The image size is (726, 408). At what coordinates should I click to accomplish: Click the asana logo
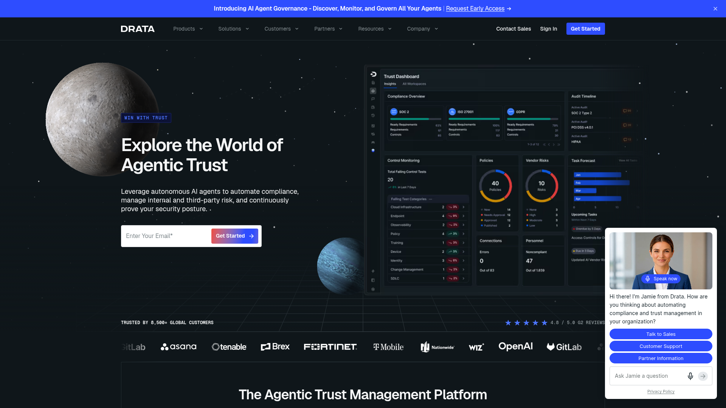pos(178,347)
